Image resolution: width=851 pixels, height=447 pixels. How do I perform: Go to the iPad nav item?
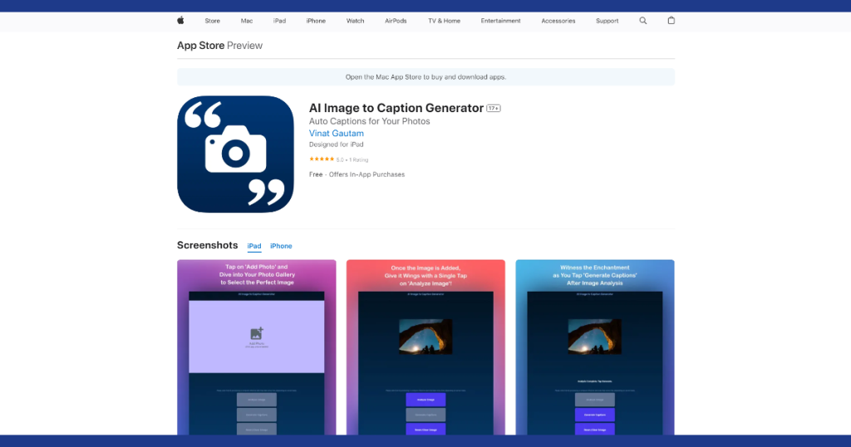click(x=279, y=21)
